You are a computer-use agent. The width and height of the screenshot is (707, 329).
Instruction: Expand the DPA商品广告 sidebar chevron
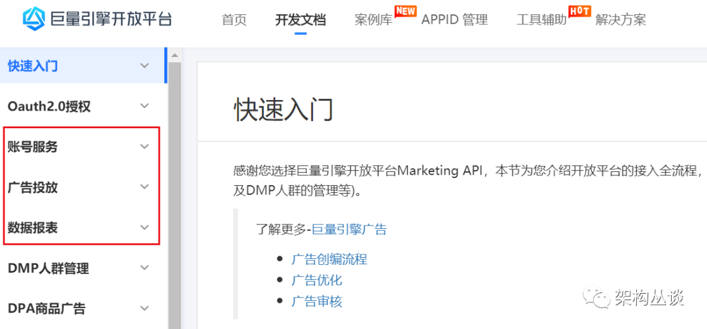click(x=144, y=309)
